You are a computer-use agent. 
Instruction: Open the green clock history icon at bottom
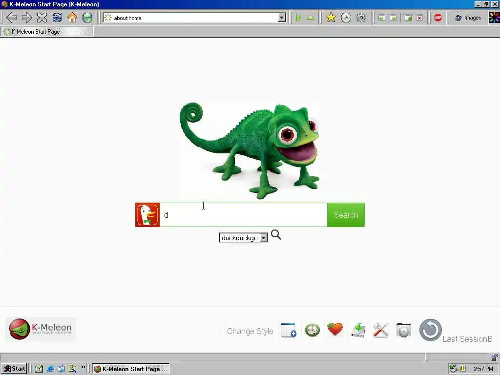click(x=312, y=330)
